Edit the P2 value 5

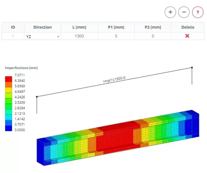[153, 36]
